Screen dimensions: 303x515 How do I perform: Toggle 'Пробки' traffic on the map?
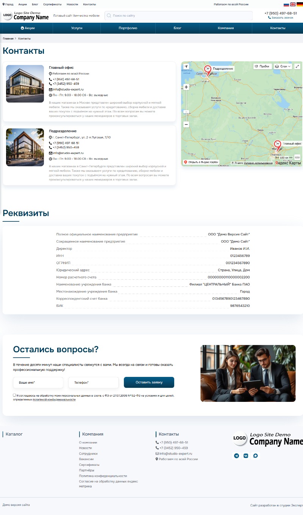click(x=262, y=66)
